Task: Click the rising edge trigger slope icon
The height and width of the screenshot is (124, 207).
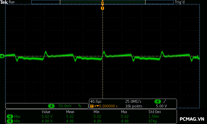Action: click(x=165, y=102)
